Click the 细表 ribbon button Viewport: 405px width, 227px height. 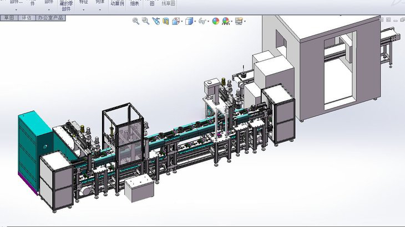pyautogui.click(x=135, y=4)
